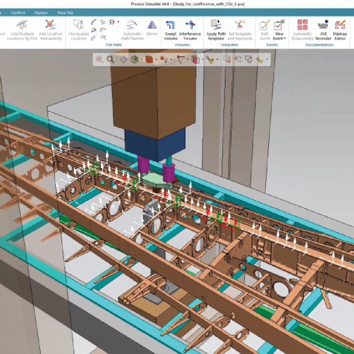Click the Edit Event icon

(x=264, y=29)
